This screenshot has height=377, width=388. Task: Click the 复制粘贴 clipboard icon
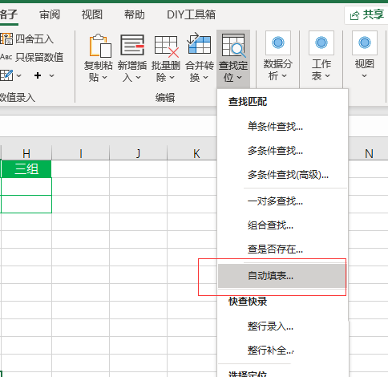[x=100, y=46]
